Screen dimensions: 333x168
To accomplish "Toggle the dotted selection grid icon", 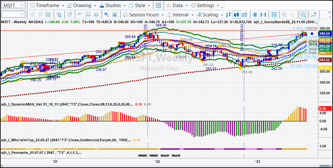I will coord(303,15).
